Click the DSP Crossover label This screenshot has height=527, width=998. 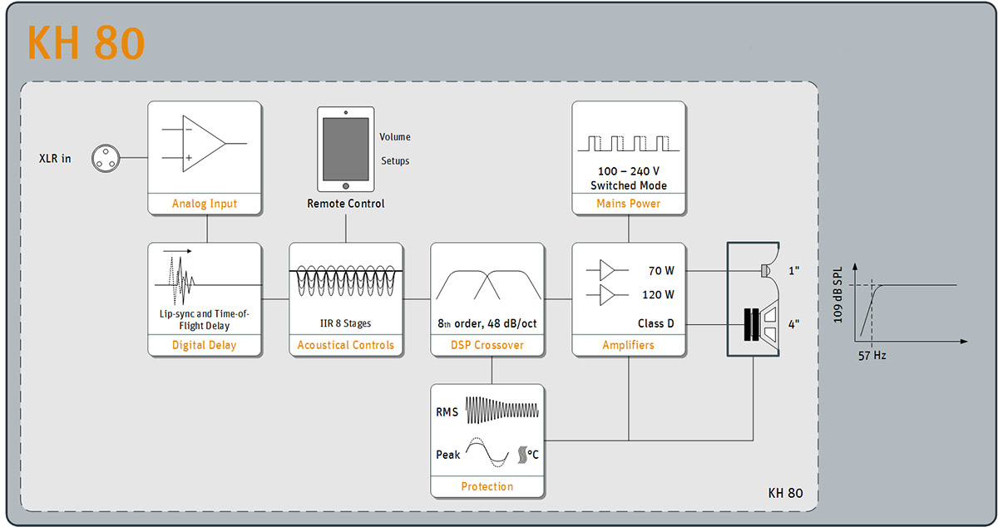tap(487, 345)
